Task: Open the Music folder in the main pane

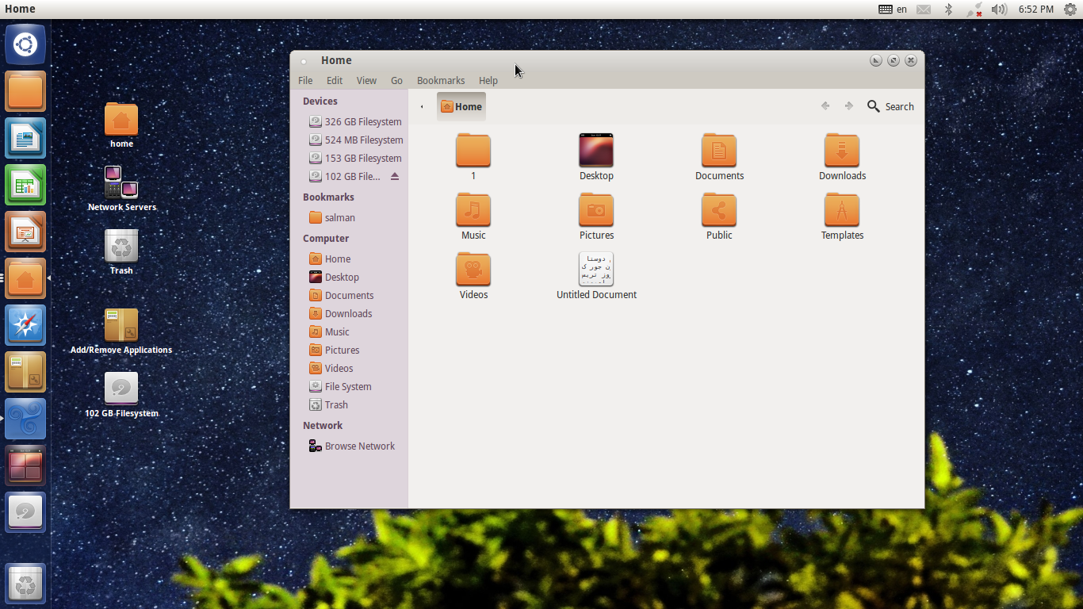Action: (473, 210)
